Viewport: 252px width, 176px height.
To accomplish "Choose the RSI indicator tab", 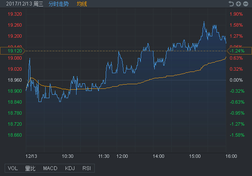I will [x=87, y=168].
